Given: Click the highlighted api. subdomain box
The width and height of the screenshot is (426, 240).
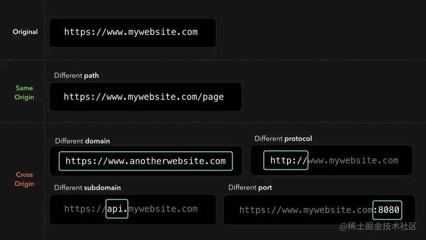Looking at the screenshot, I should [x=117, y=208].
